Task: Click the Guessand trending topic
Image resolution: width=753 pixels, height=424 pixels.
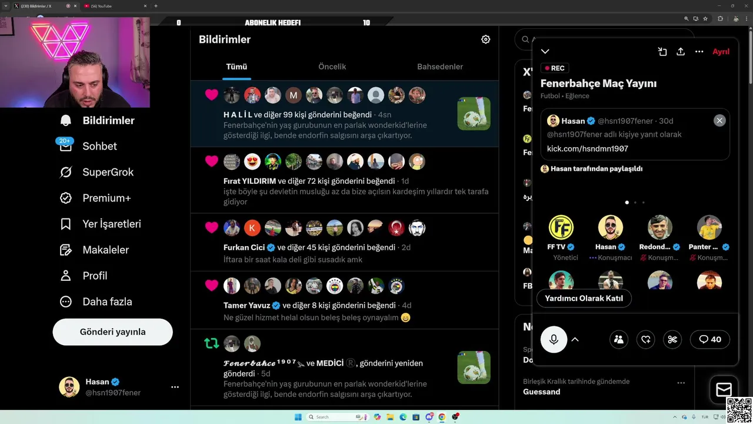Action: [541, 392]
